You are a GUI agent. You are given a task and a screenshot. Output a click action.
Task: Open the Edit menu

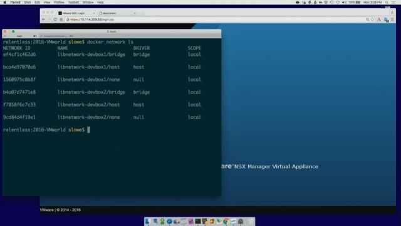(x=37, y=3)
